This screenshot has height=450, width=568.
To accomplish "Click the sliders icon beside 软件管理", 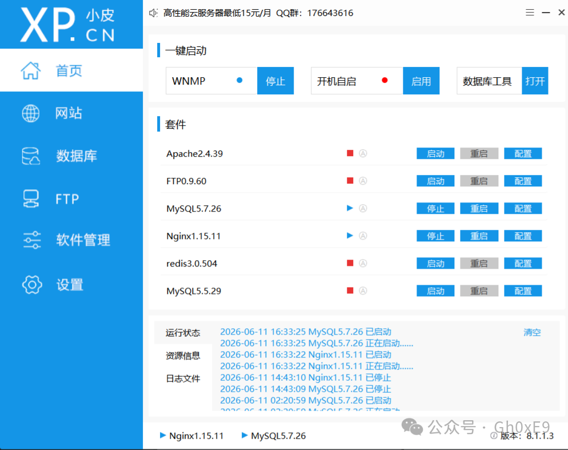I will click(32, 240).
